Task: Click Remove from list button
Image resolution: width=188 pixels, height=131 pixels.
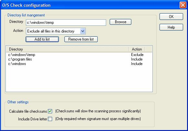Action: 81,39
